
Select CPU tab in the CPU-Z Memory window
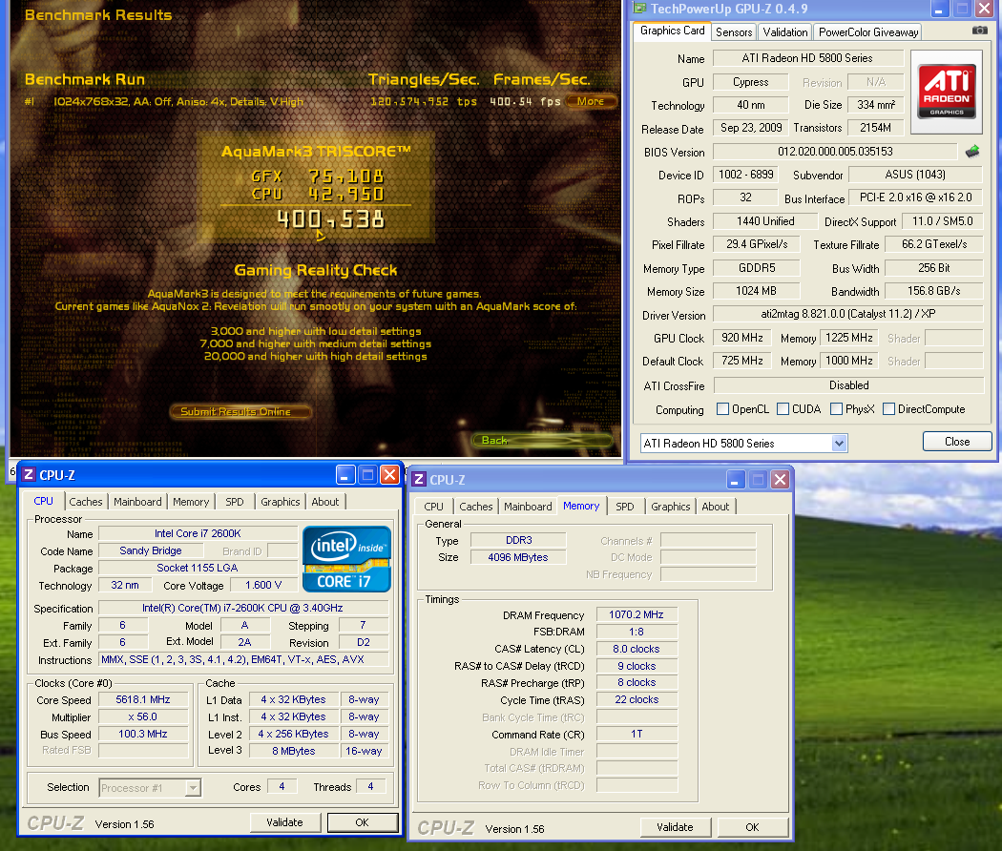433,506
